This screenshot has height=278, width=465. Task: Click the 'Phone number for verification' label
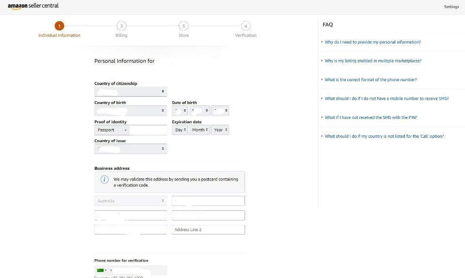click(121, 261)
